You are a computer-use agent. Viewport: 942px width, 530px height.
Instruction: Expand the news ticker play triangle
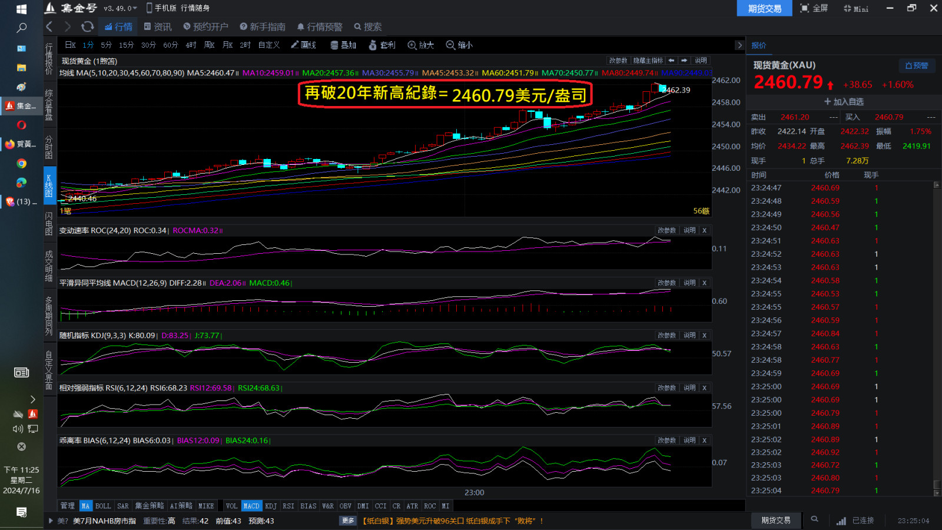click(x=51, y=521)
